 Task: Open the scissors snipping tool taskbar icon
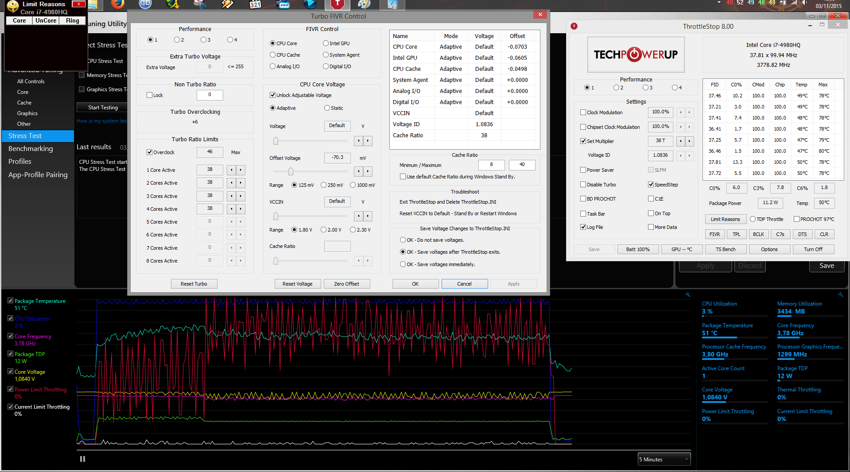(x=200, y=4)
